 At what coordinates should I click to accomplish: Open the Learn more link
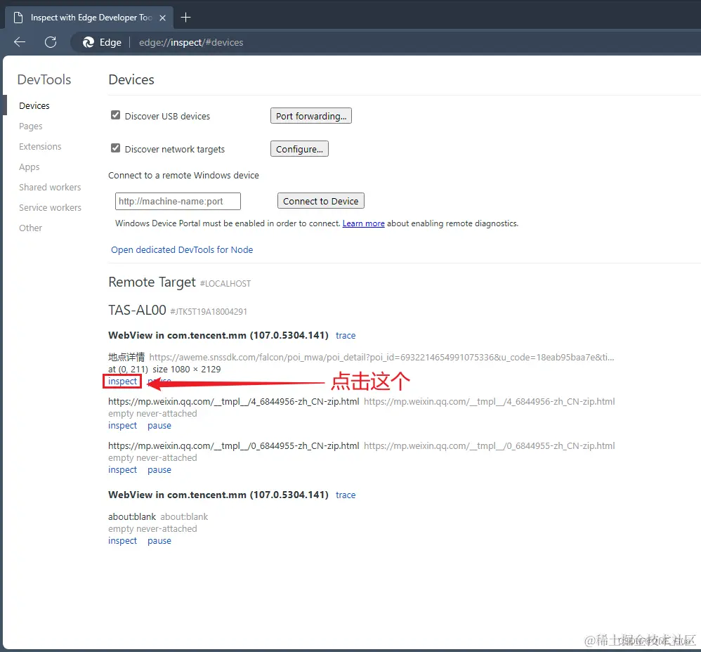click(363, 223)
